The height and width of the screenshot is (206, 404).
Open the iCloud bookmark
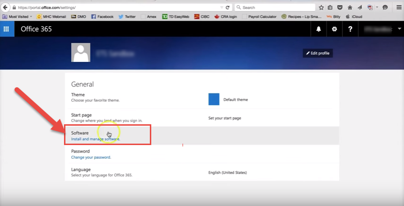pyautogui.click(x=354, y=17)
